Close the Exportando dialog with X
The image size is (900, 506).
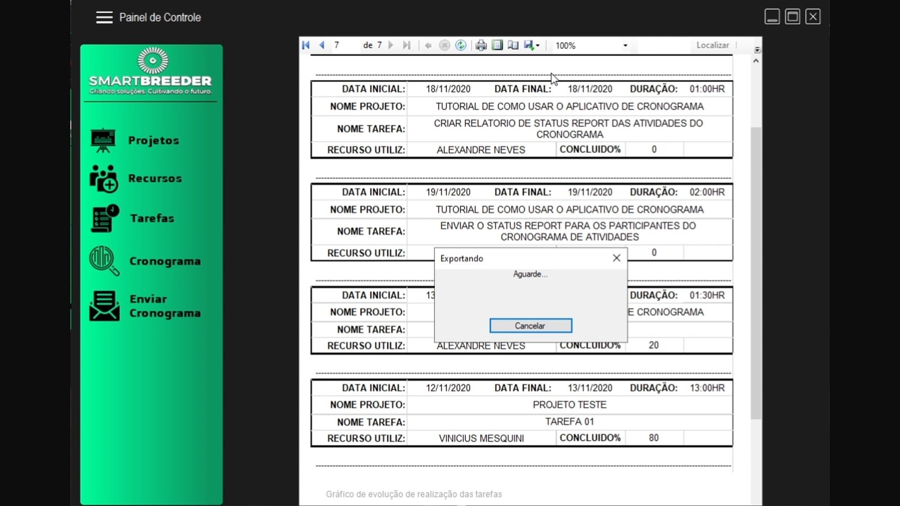[x=616, y=258]
